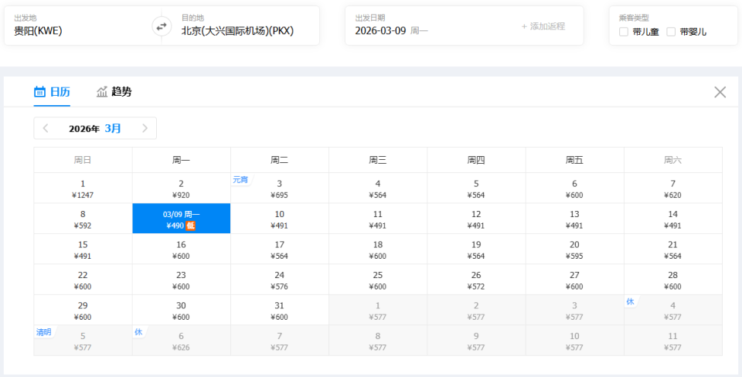Select March 6 priced ¥600
Screen dimensions: 742x377
[x=575, y=188]
